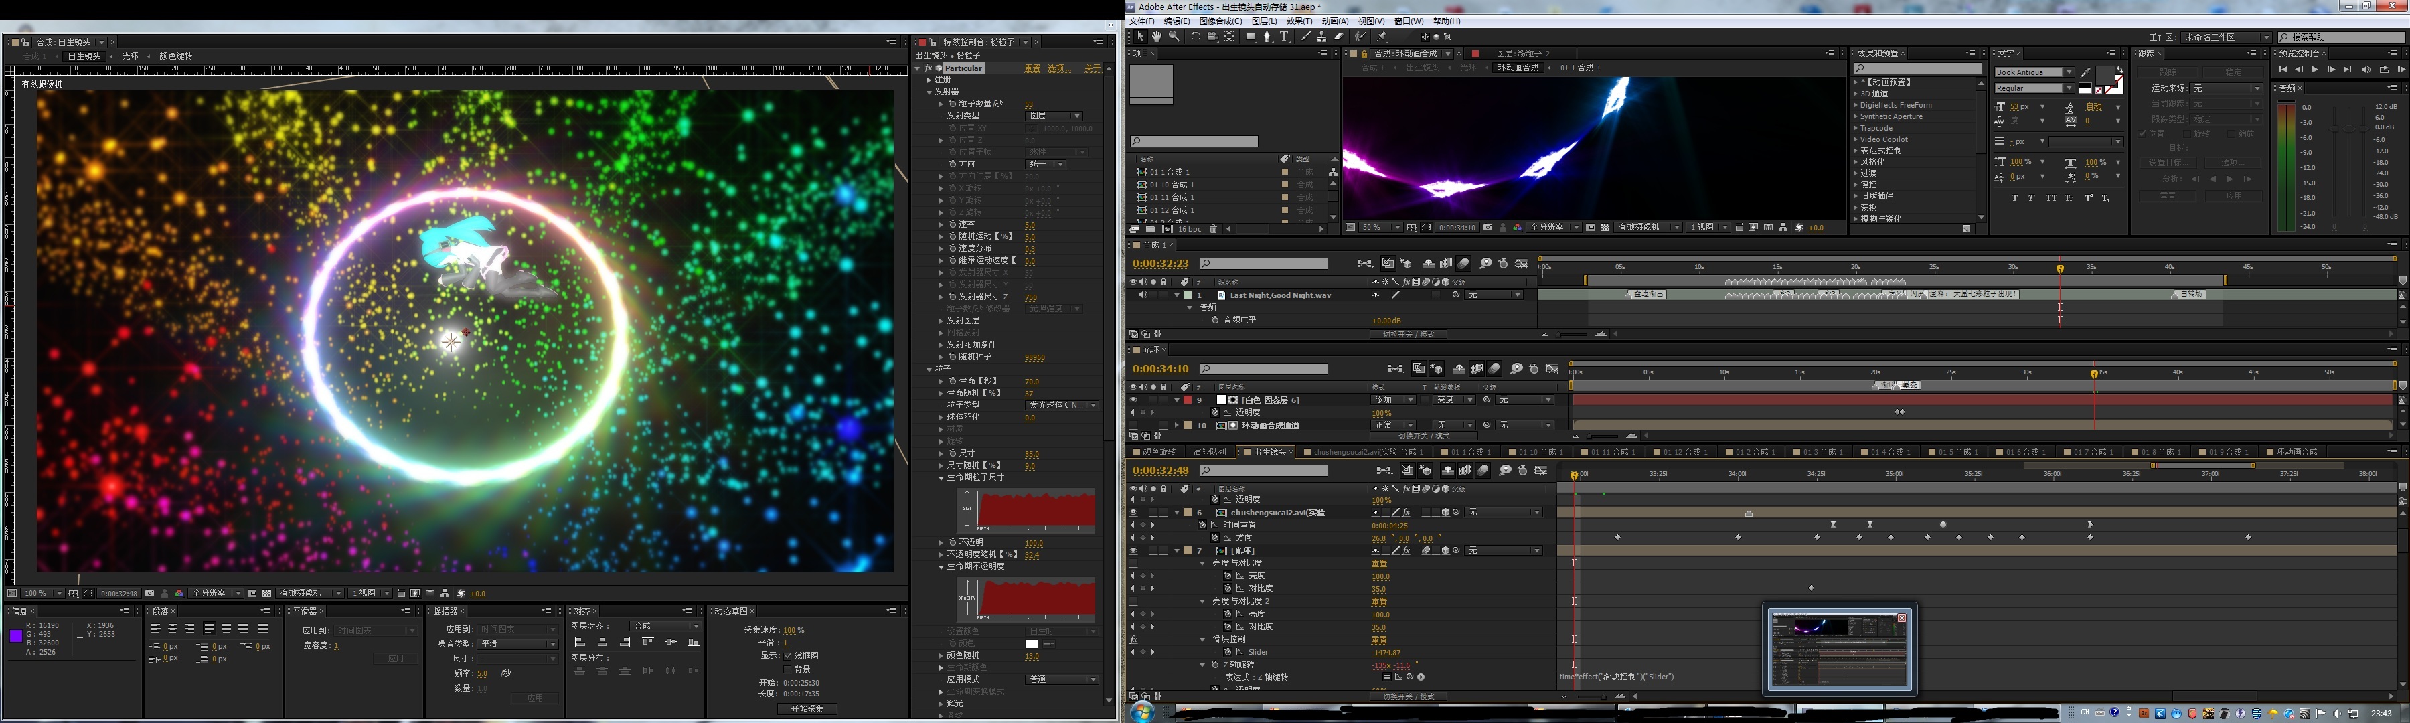Click 切换开关 / 模式 in 出生镜头 timeline
The image size is (2410, 723).
tap(1408, 696)
